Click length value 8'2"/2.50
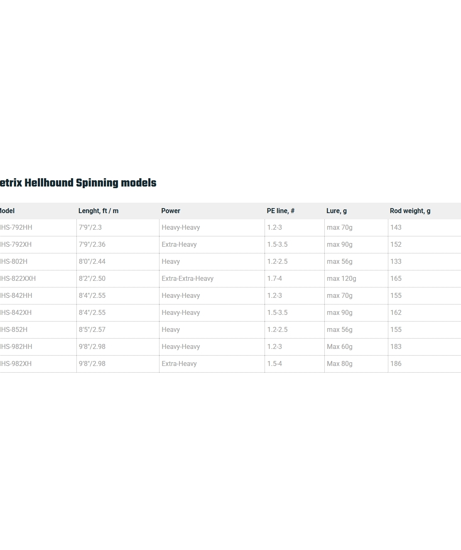461x550 pixels. [x=92, y=279]
